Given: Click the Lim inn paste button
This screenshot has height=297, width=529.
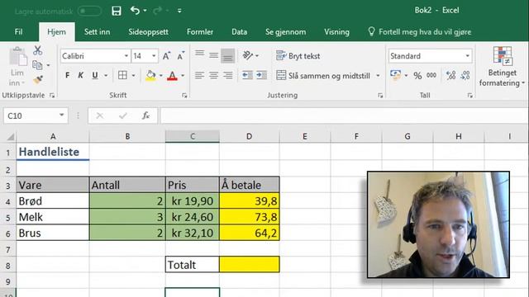Looking at the screenshot, I should (17, 66).
